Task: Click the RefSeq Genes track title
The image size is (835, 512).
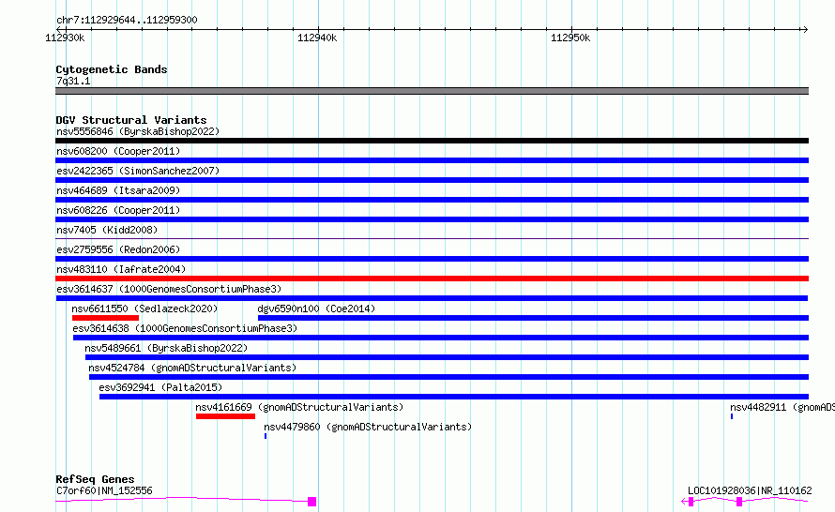Action: pyautogui.click(x=95, y=479)
